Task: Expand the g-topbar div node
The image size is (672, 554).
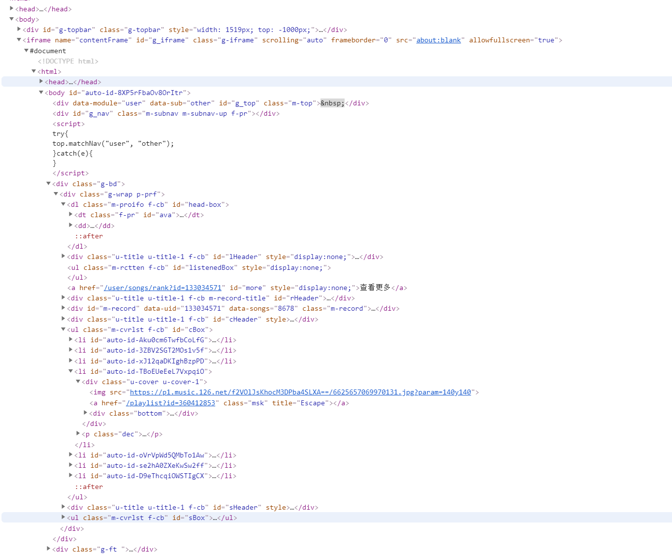Action: click(19, 29)
